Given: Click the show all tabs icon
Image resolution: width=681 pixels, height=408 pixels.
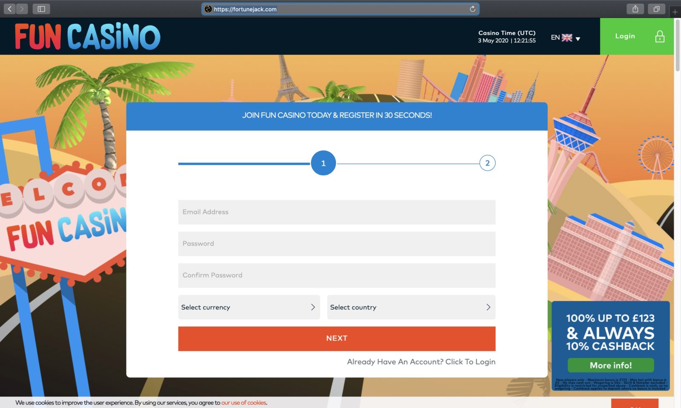Looking at the screenshot, I should [x=656, y=8].
